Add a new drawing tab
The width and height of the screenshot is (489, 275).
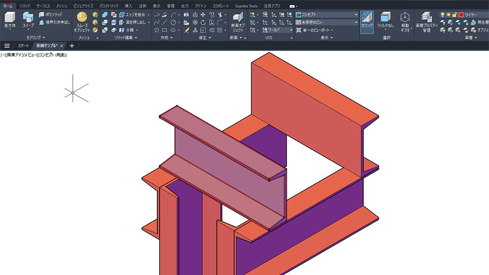click(x=72, y=46)
